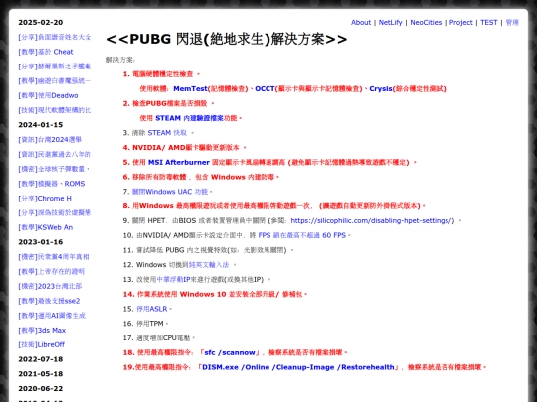537x402 pixels.
Task: Follow the MemTest software link
Action: pos(190,89)
